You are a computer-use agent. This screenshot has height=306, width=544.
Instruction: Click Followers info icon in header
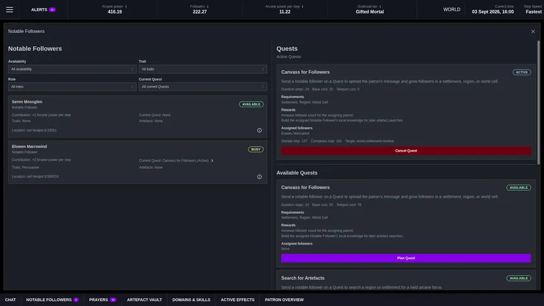click(208, 6)
